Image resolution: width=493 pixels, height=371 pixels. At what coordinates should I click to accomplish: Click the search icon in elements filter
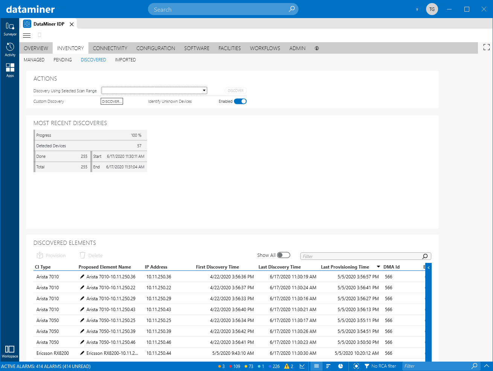pos(425,256)
